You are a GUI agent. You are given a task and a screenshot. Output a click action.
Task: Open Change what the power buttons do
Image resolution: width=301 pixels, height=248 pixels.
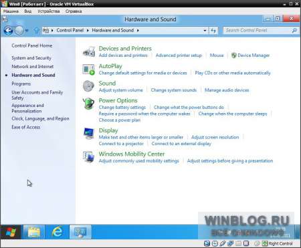189,108
